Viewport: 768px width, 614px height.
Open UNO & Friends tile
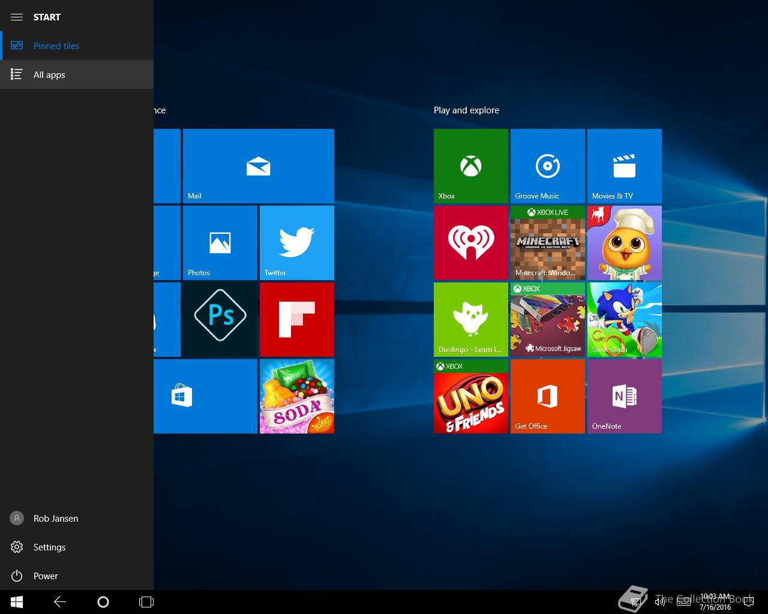tap(471, 396)
